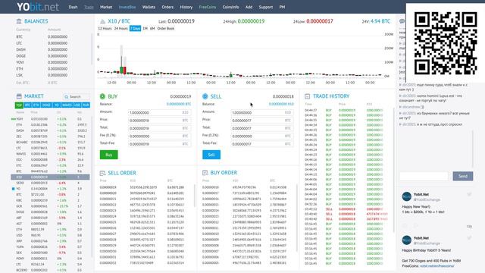The width and height of the screenshot is (485, 273).
Task: Open the Dash menu item
Action: pos(73,7)
